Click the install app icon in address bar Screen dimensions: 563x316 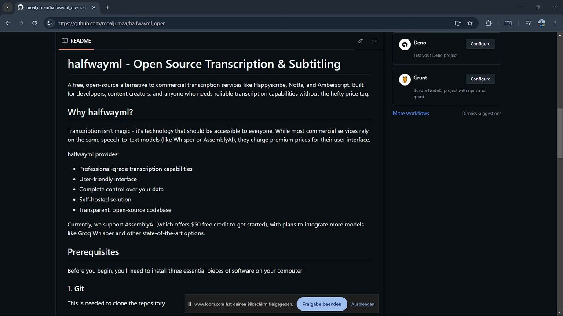click(x=458, y=23)
